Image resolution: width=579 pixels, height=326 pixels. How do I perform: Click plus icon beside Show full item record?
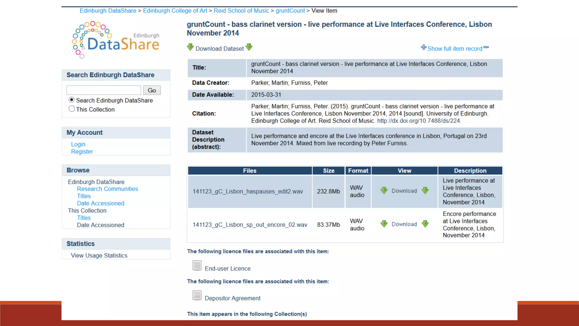click(424, 47)
